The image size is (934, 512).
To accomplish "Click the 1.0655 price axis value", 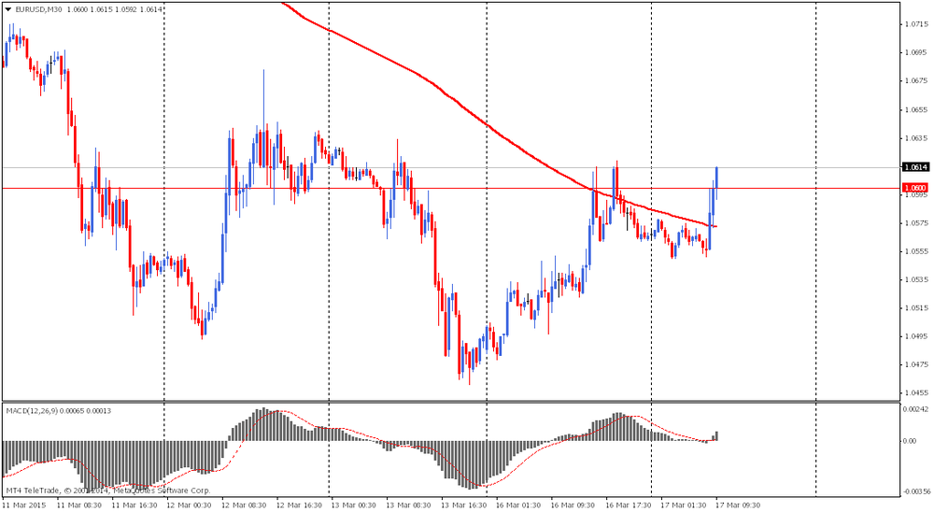I will (916, 109).
